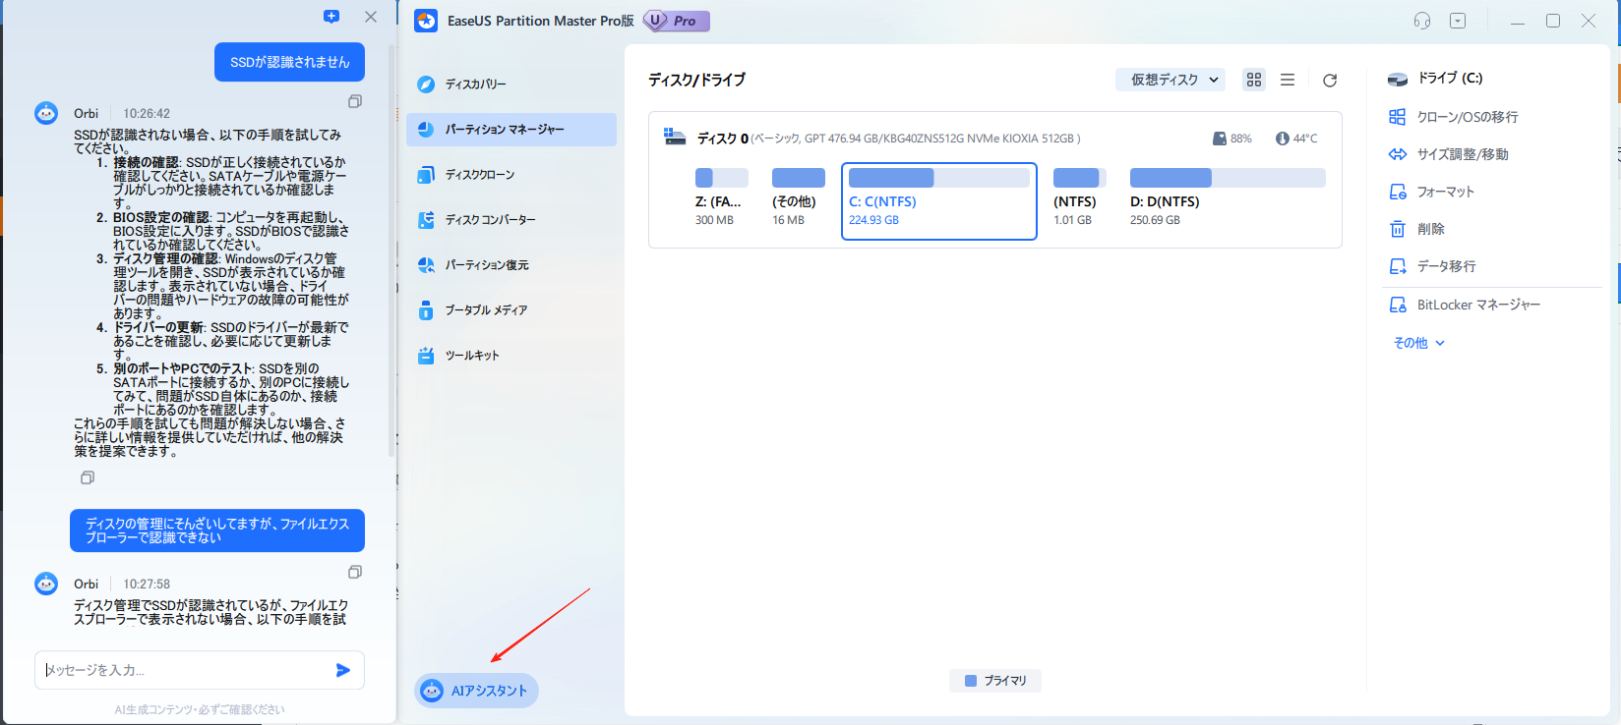This screenshot has height=725, width=1621.
Task: Click the refresh disk list icon
Action: (x=1330, y=81)
